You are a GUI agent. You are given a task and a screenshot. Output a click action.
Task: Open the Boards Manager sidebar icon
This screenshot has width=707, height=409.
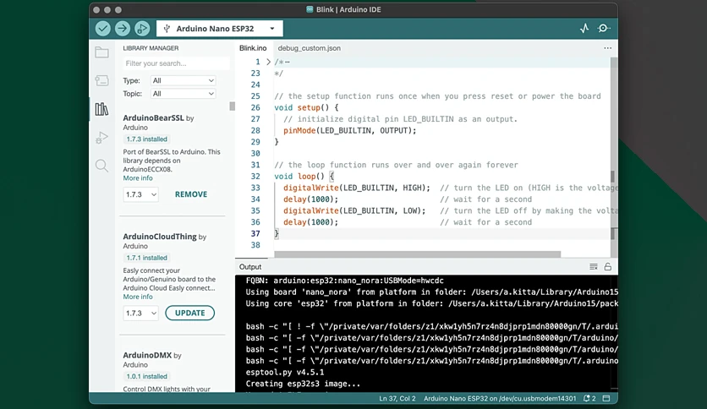tap(101, 80)
